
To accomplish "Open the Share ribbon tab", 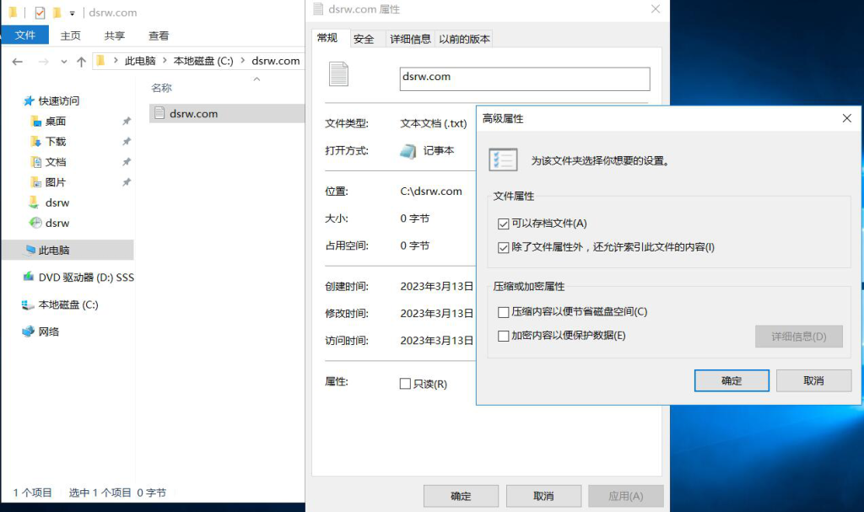I will point(115,35).
